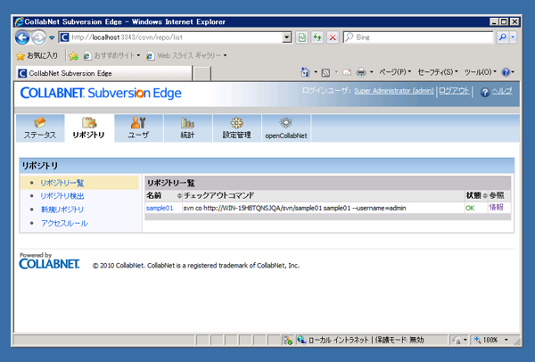
Task: Go to the home page icon
Action: click(305, 72)
